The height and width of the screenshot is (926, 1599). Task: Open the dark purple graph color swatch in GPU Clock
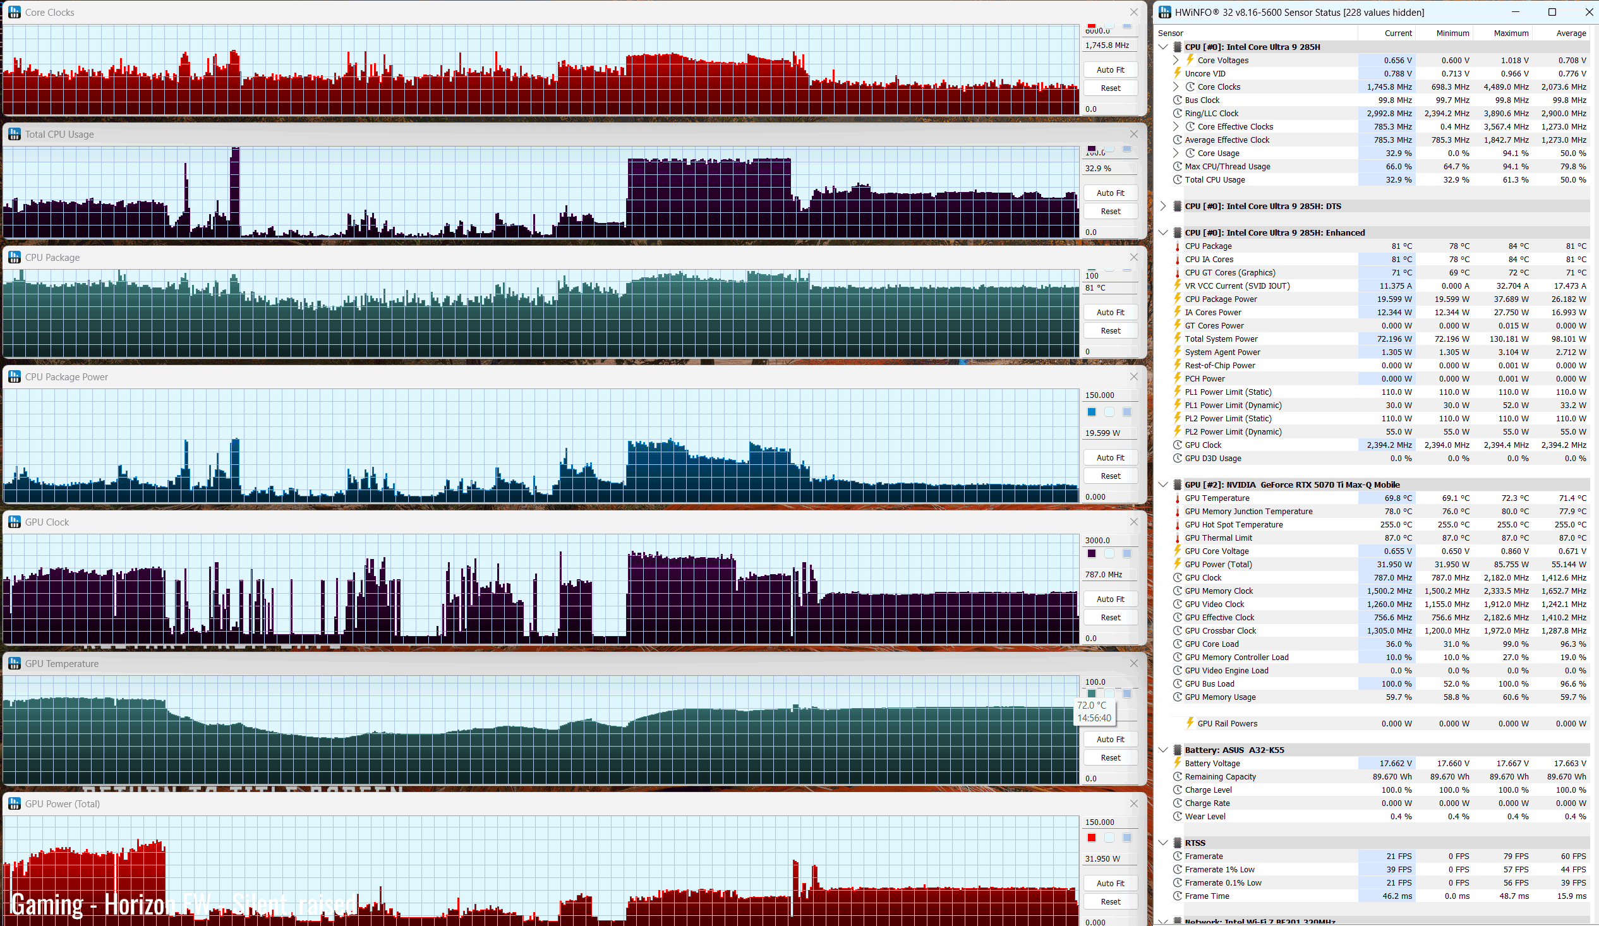tap(1092, 554)
